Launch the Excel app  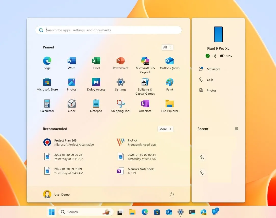coord(96,61)
